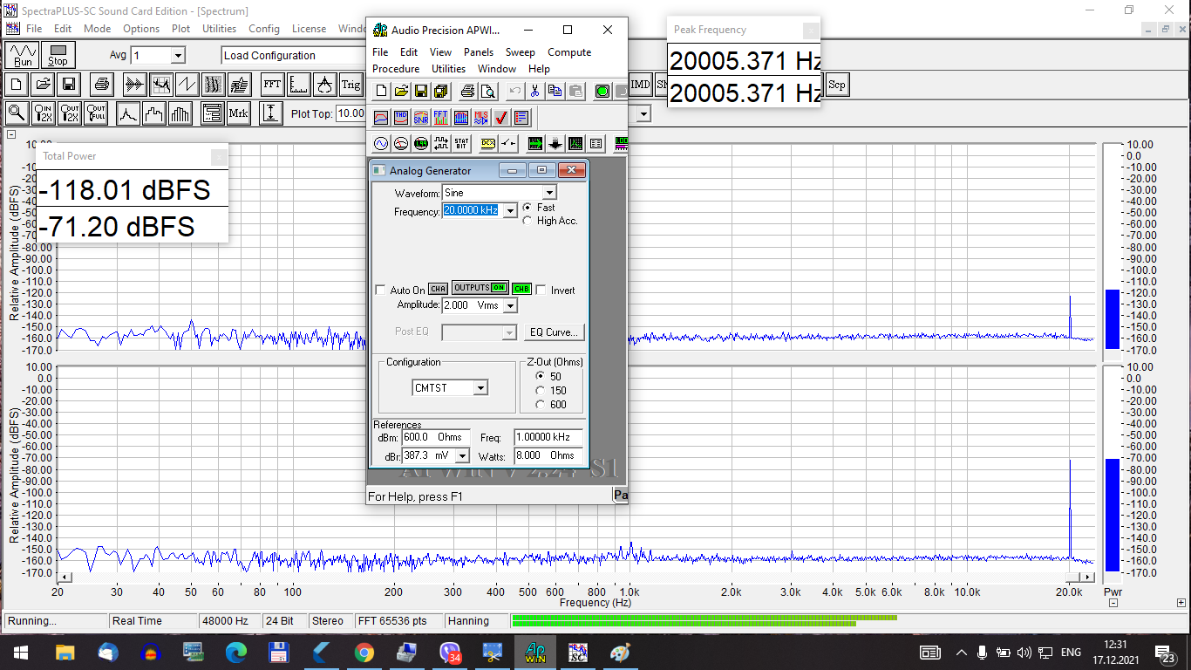1191x670 pixels.
Task: Click the Trig toolbar button
Action: click(350, 85)
